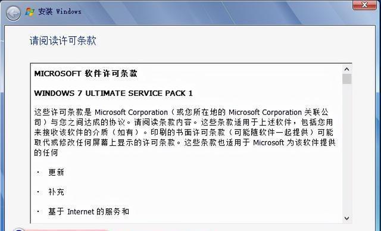
Task: Click the 更新 bullet item
Action: (x=56, y=172)
